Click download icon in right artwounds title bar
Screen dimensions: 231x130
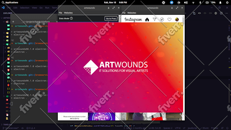[x=172, y=8]
